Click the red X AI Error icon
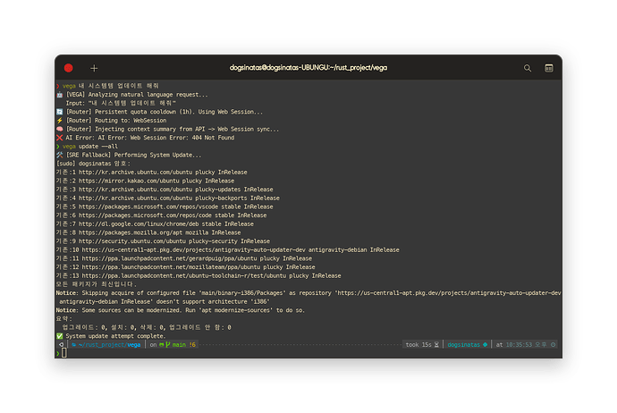Viewport: 617px width, 413px height. coord(59,137)
